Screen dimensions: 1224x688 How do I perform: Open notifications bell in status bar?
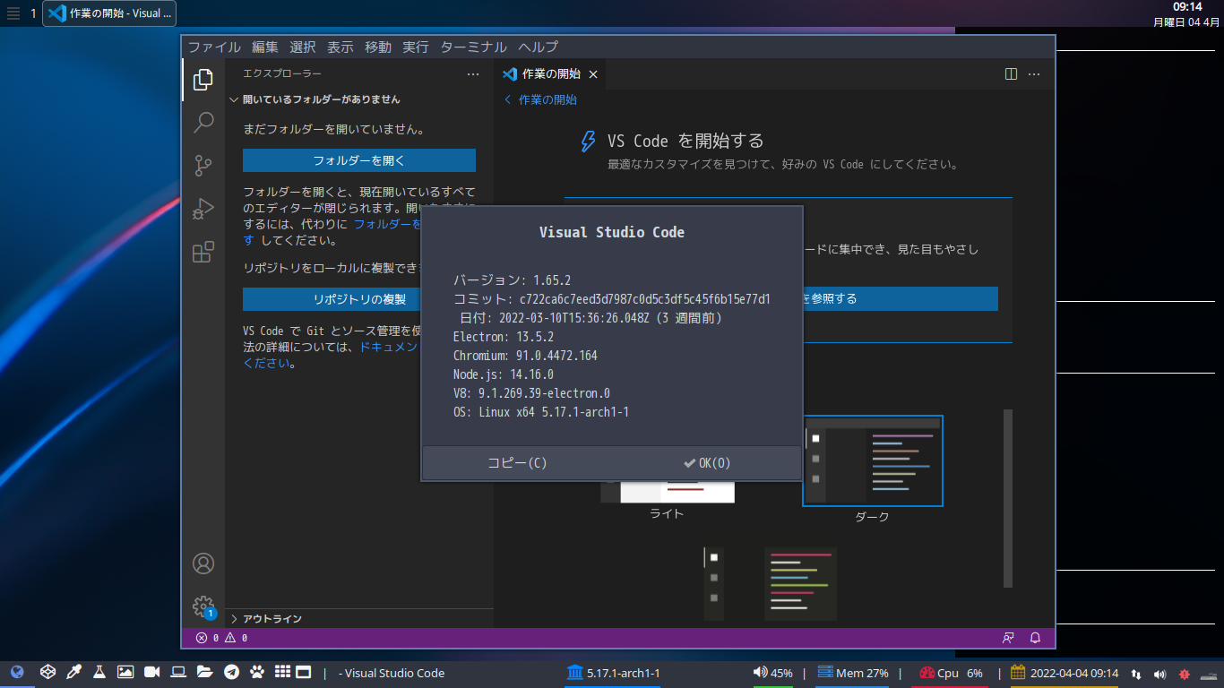coord(1035,638)
